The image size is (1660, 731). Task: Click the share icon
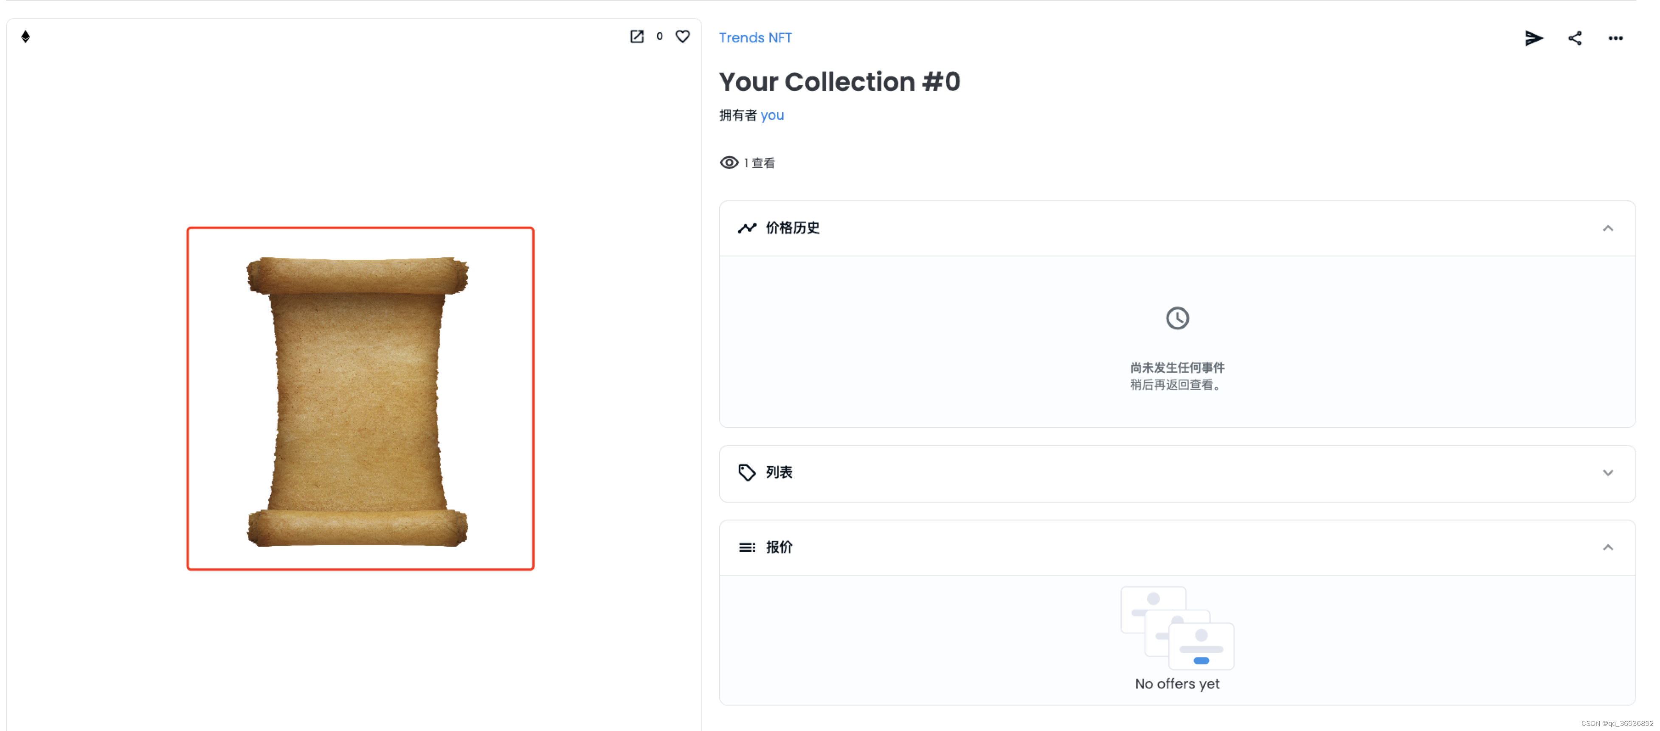click(x=1574, y=38)
